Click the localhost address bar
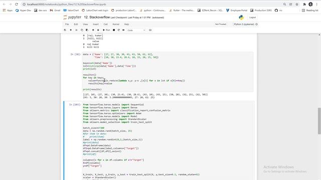321x180 pixels. coord(151,4)
